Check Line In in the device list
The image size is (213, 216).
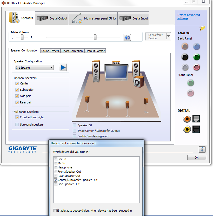click(x=56, y=159)
